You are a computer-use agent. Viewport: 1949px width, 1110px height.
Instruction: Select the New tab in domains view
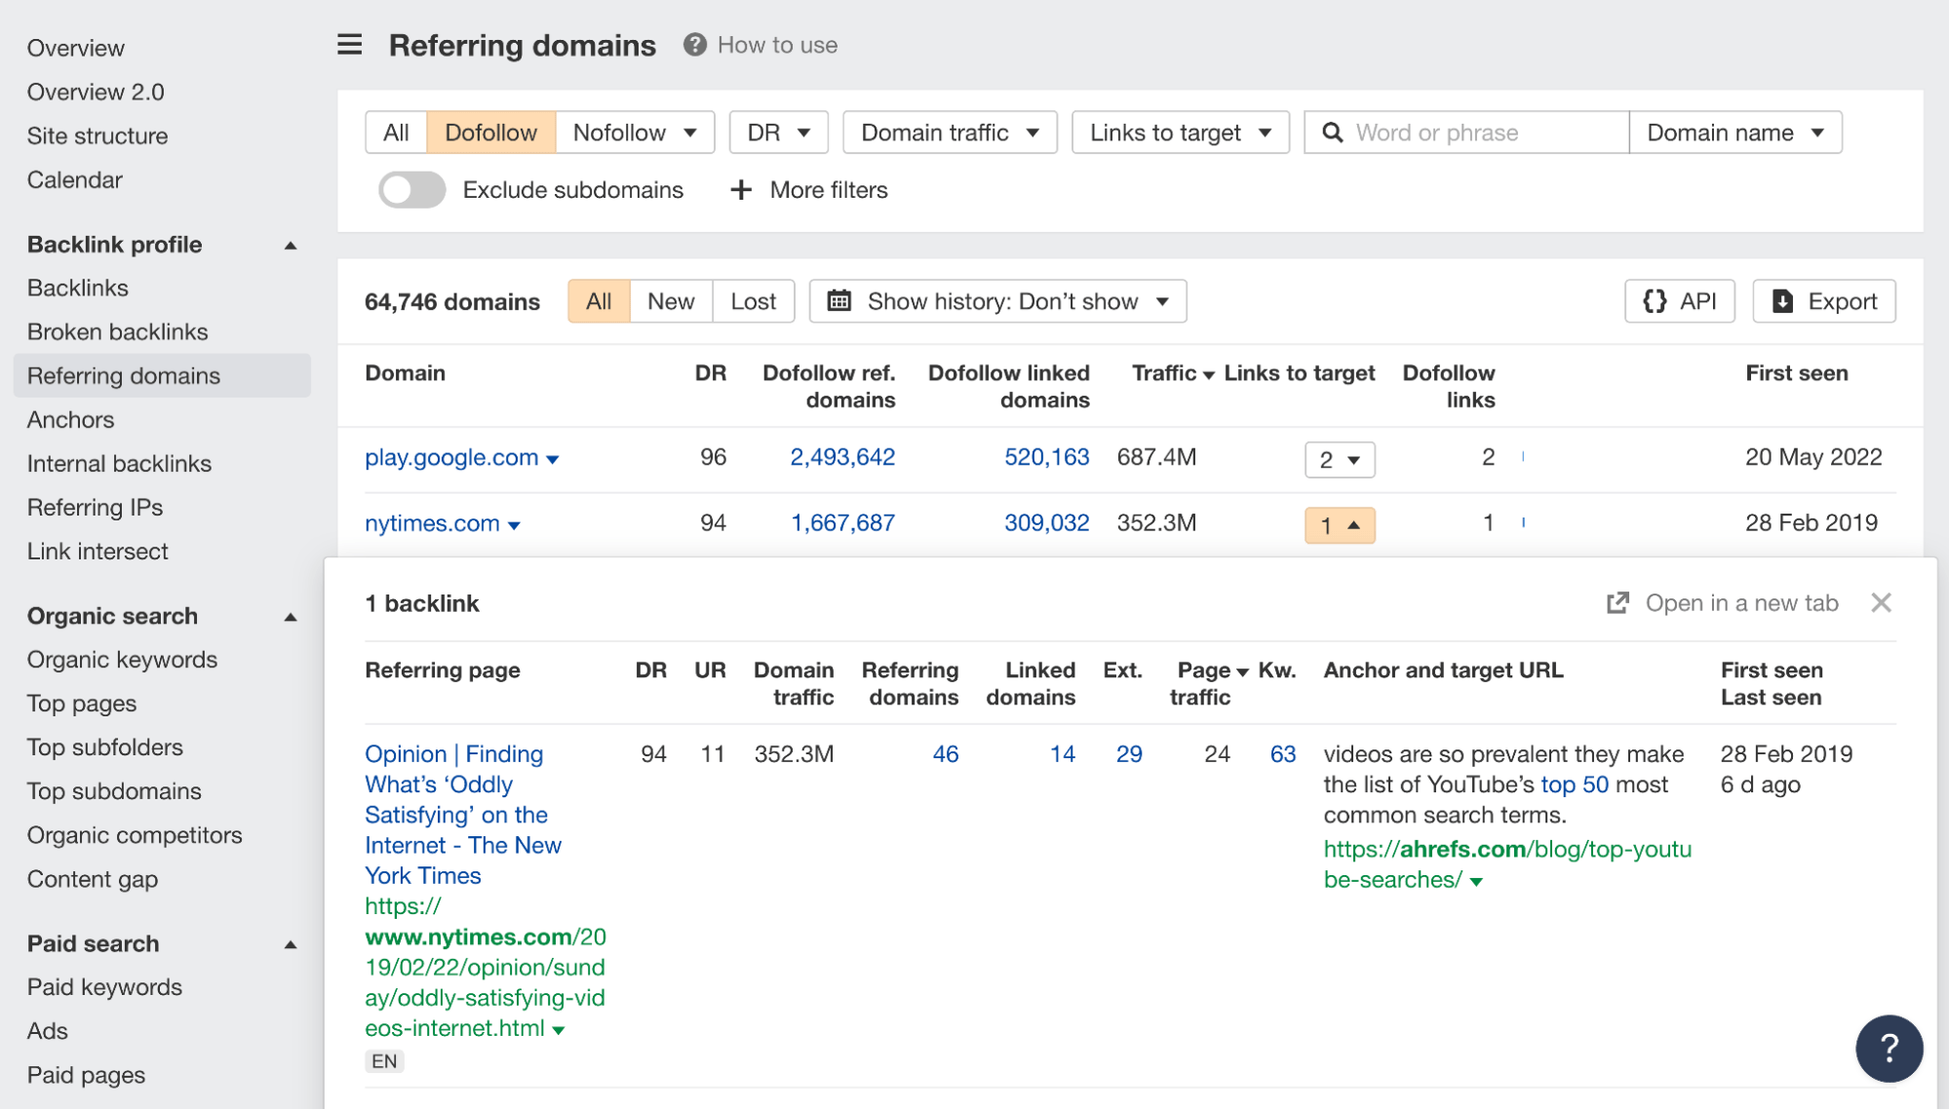[671, 301]
